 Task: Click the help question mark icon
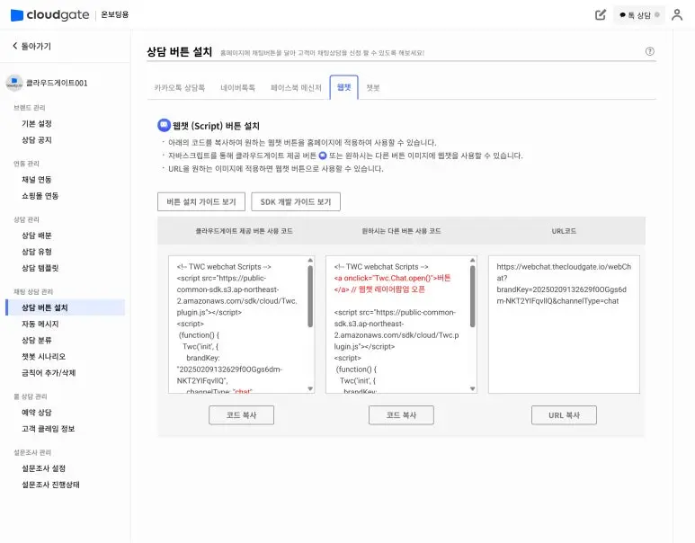650,51
